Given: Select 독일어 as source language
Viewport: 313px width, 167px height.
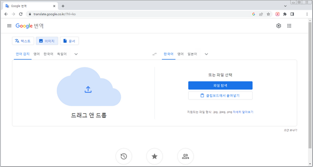Looking at the screenshot, I should [62, 54].
